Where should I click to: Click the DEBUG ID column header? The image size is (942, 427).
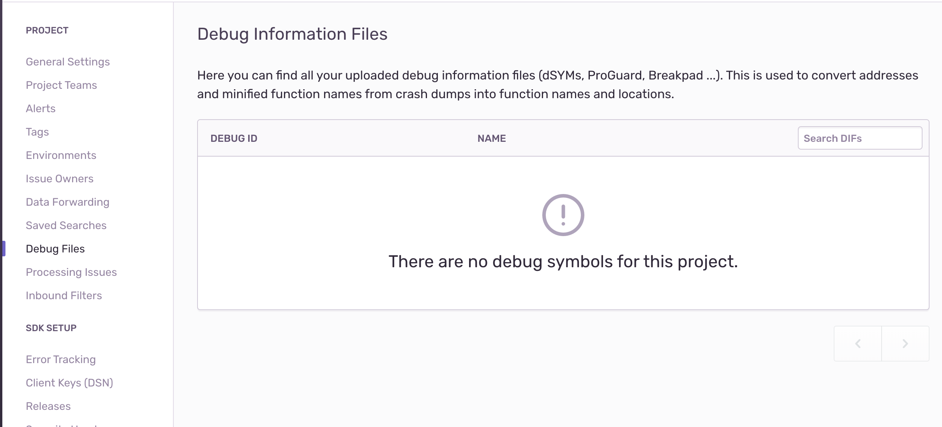pos(234,139)
